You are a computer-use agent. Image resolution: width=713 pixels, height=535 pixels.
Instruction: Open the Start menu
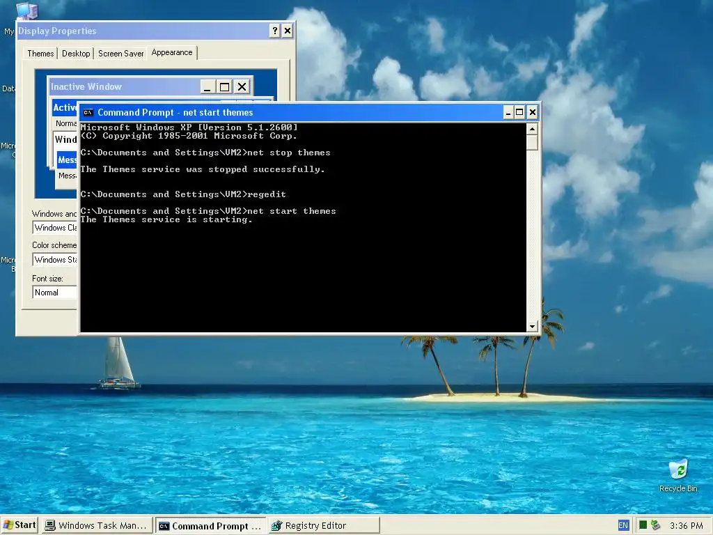[x=19, y=525]
